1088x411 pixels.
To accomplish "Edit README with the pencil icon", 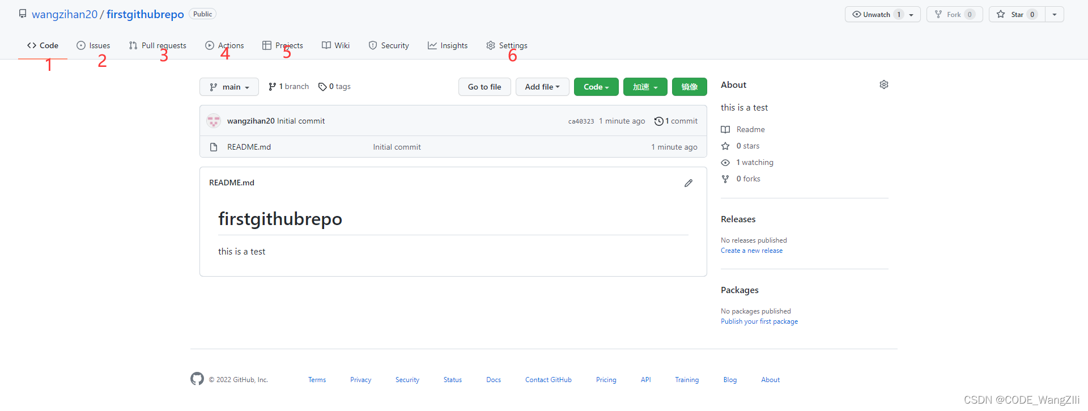I will pyautogui.click(x=688, y=183).
